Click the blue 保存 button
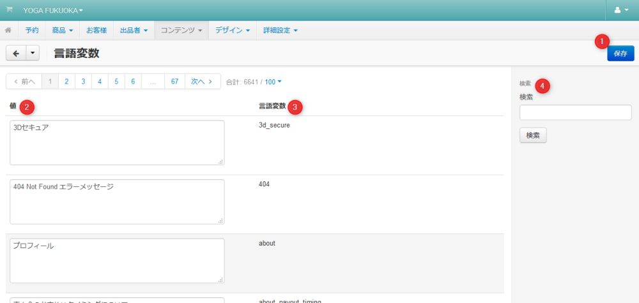The height and width of the screenshot is (303, 639). (620, 54)
